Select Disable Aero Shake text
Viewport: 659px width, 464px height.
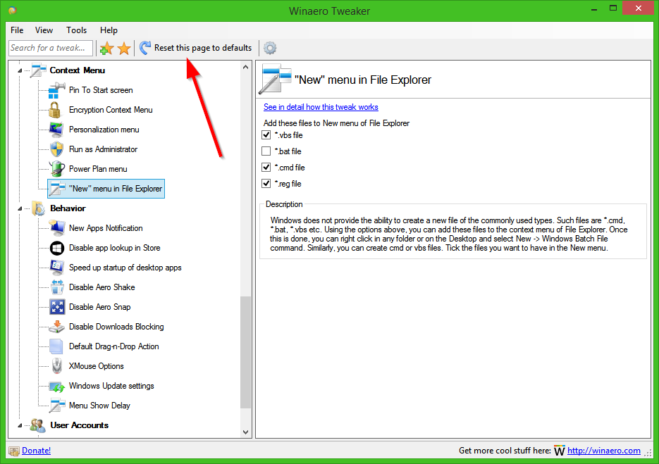[102, 288]
